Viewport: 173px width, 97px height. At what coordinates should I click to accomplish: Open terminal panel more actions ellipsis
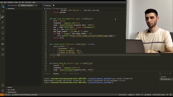pyautogui.click(x=165, y=74)
